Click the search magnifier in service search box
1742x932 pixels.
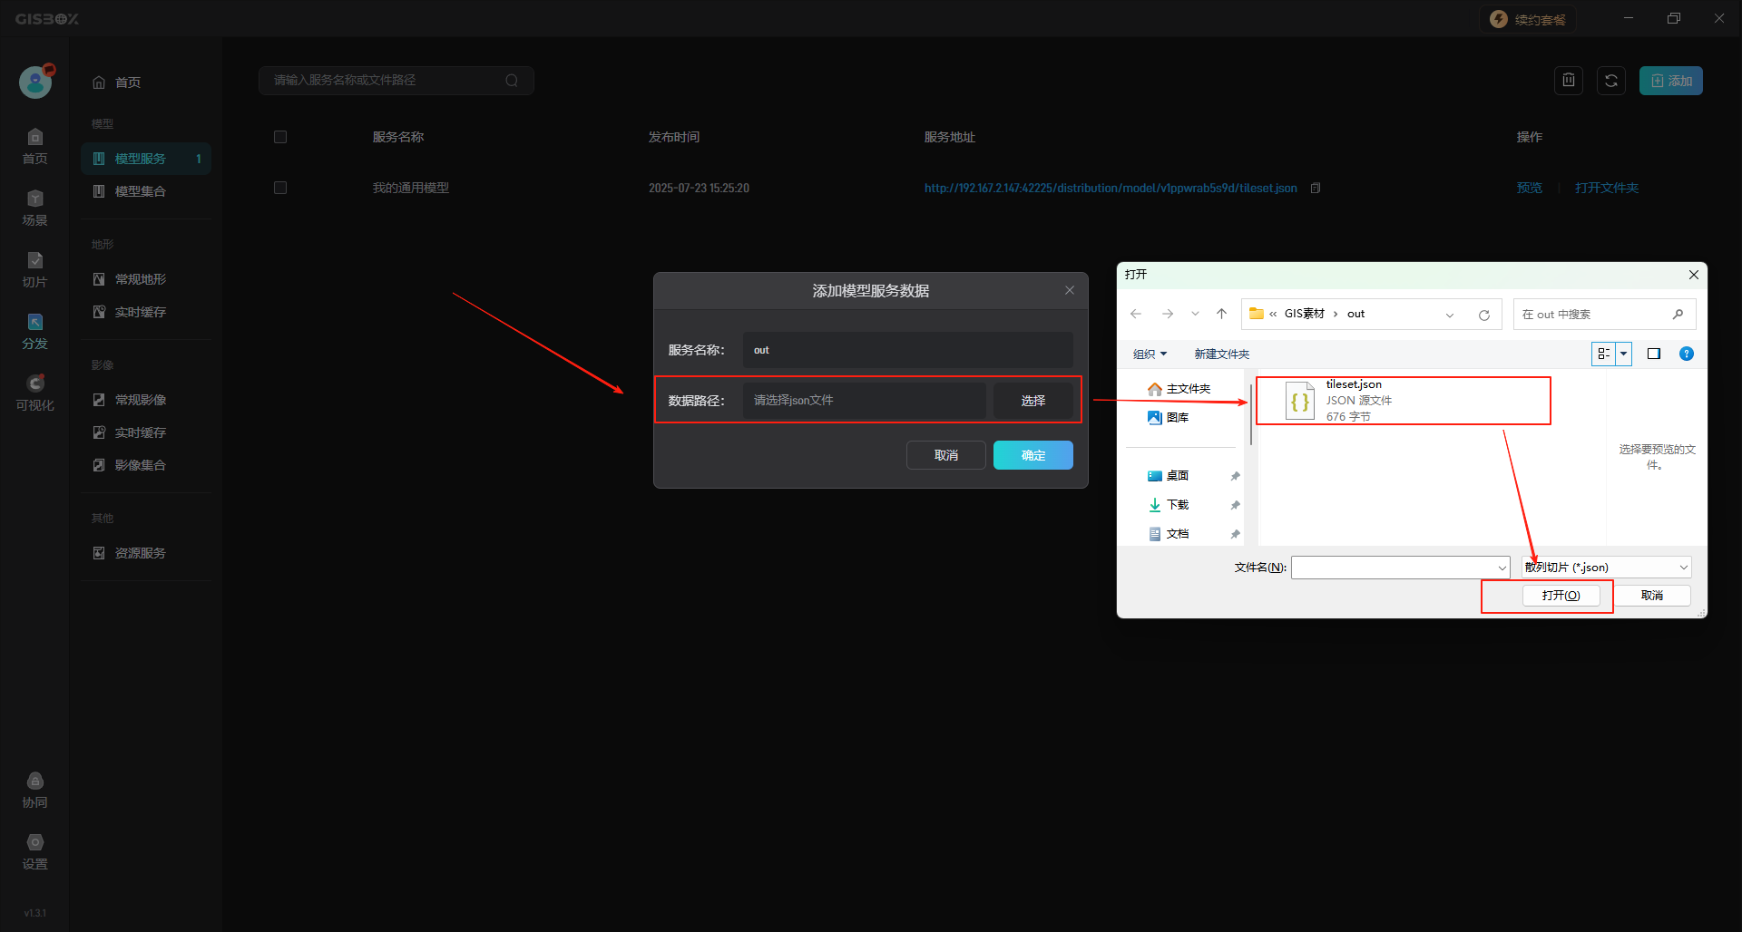click(512, 81)
